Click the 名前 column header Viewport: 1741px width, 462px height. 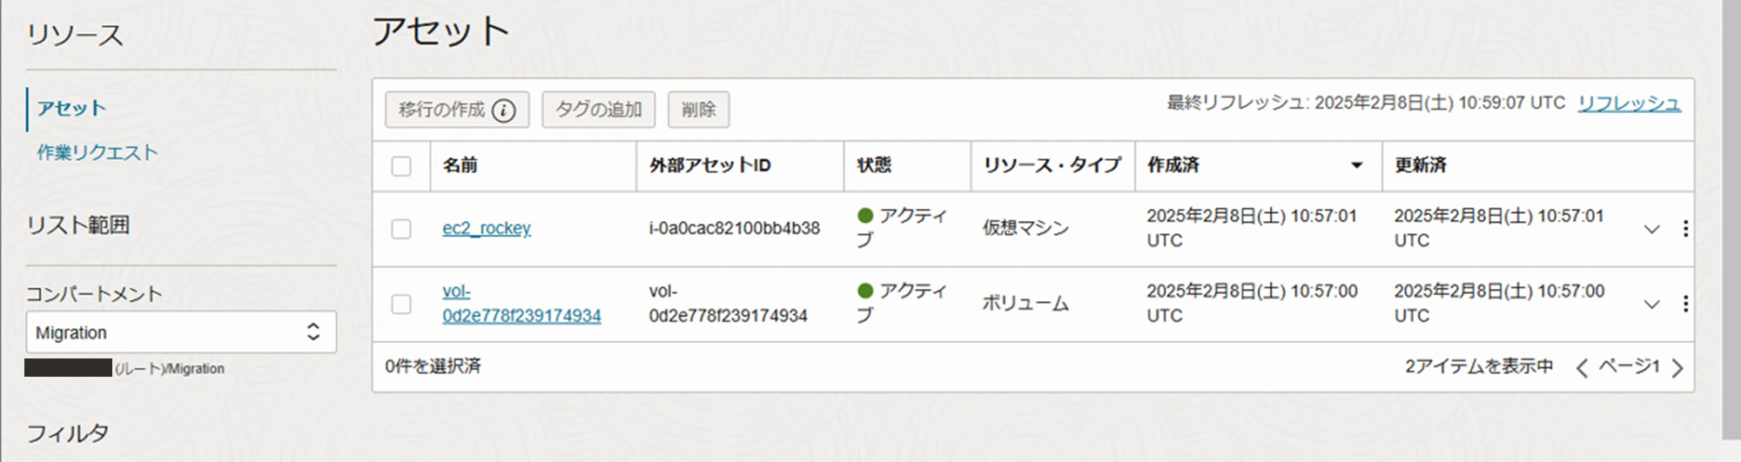[x=460, y=165]
